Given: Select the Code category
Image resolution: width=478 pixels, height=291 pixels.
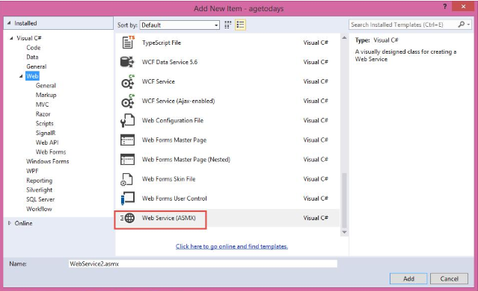Looking at the screenshot, I should pos(33,48).
